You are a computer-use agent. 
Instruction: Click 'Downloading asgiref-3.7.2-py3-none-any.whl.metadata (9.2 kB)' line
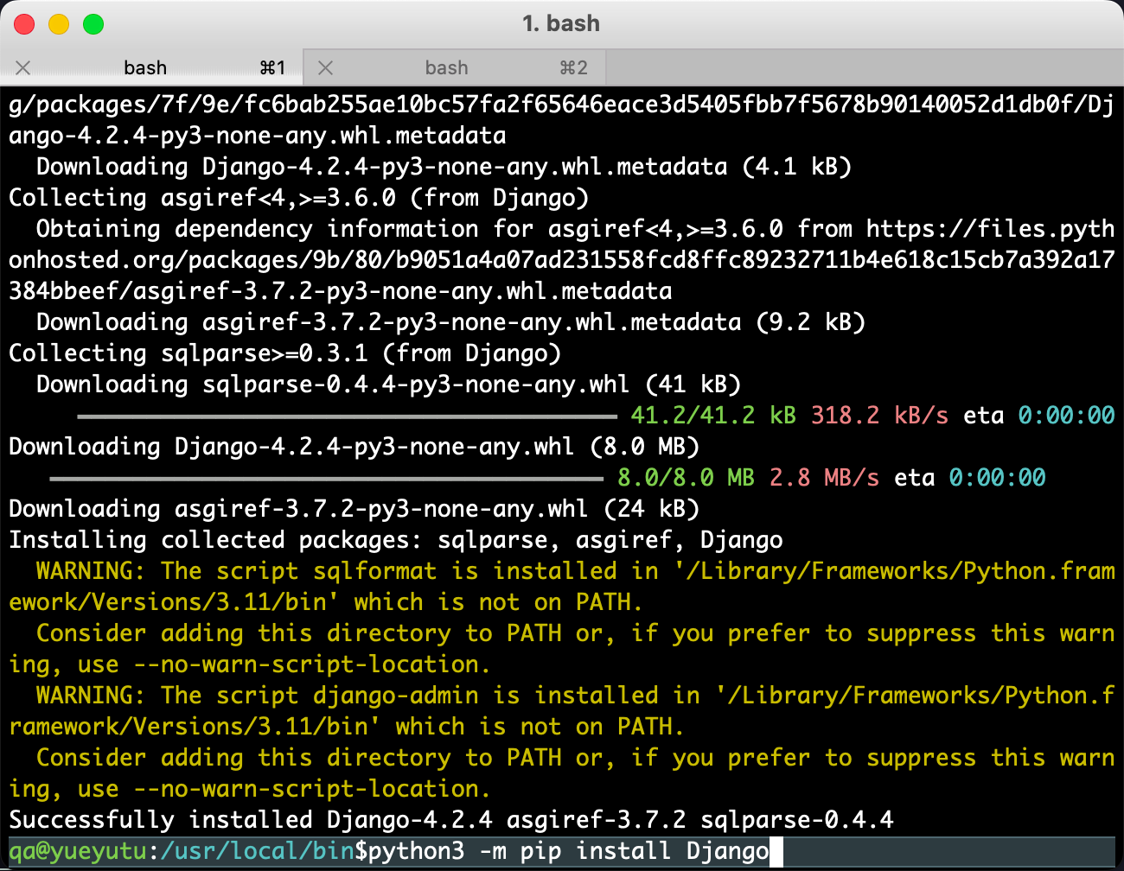click(x=451, y=322)
